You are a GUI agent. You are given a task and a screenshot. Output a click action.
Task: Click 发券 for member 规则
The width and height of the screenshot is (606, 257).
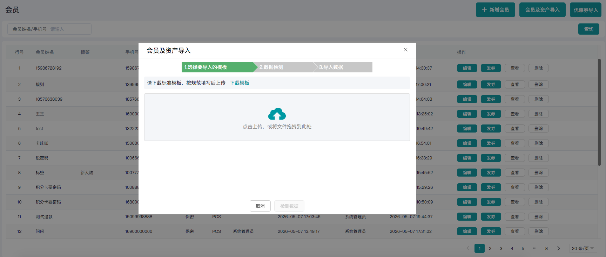(491, 85)
